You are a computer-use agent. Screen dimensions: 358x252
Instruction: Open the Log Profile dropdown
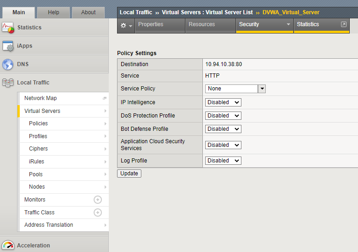(223, 161)
